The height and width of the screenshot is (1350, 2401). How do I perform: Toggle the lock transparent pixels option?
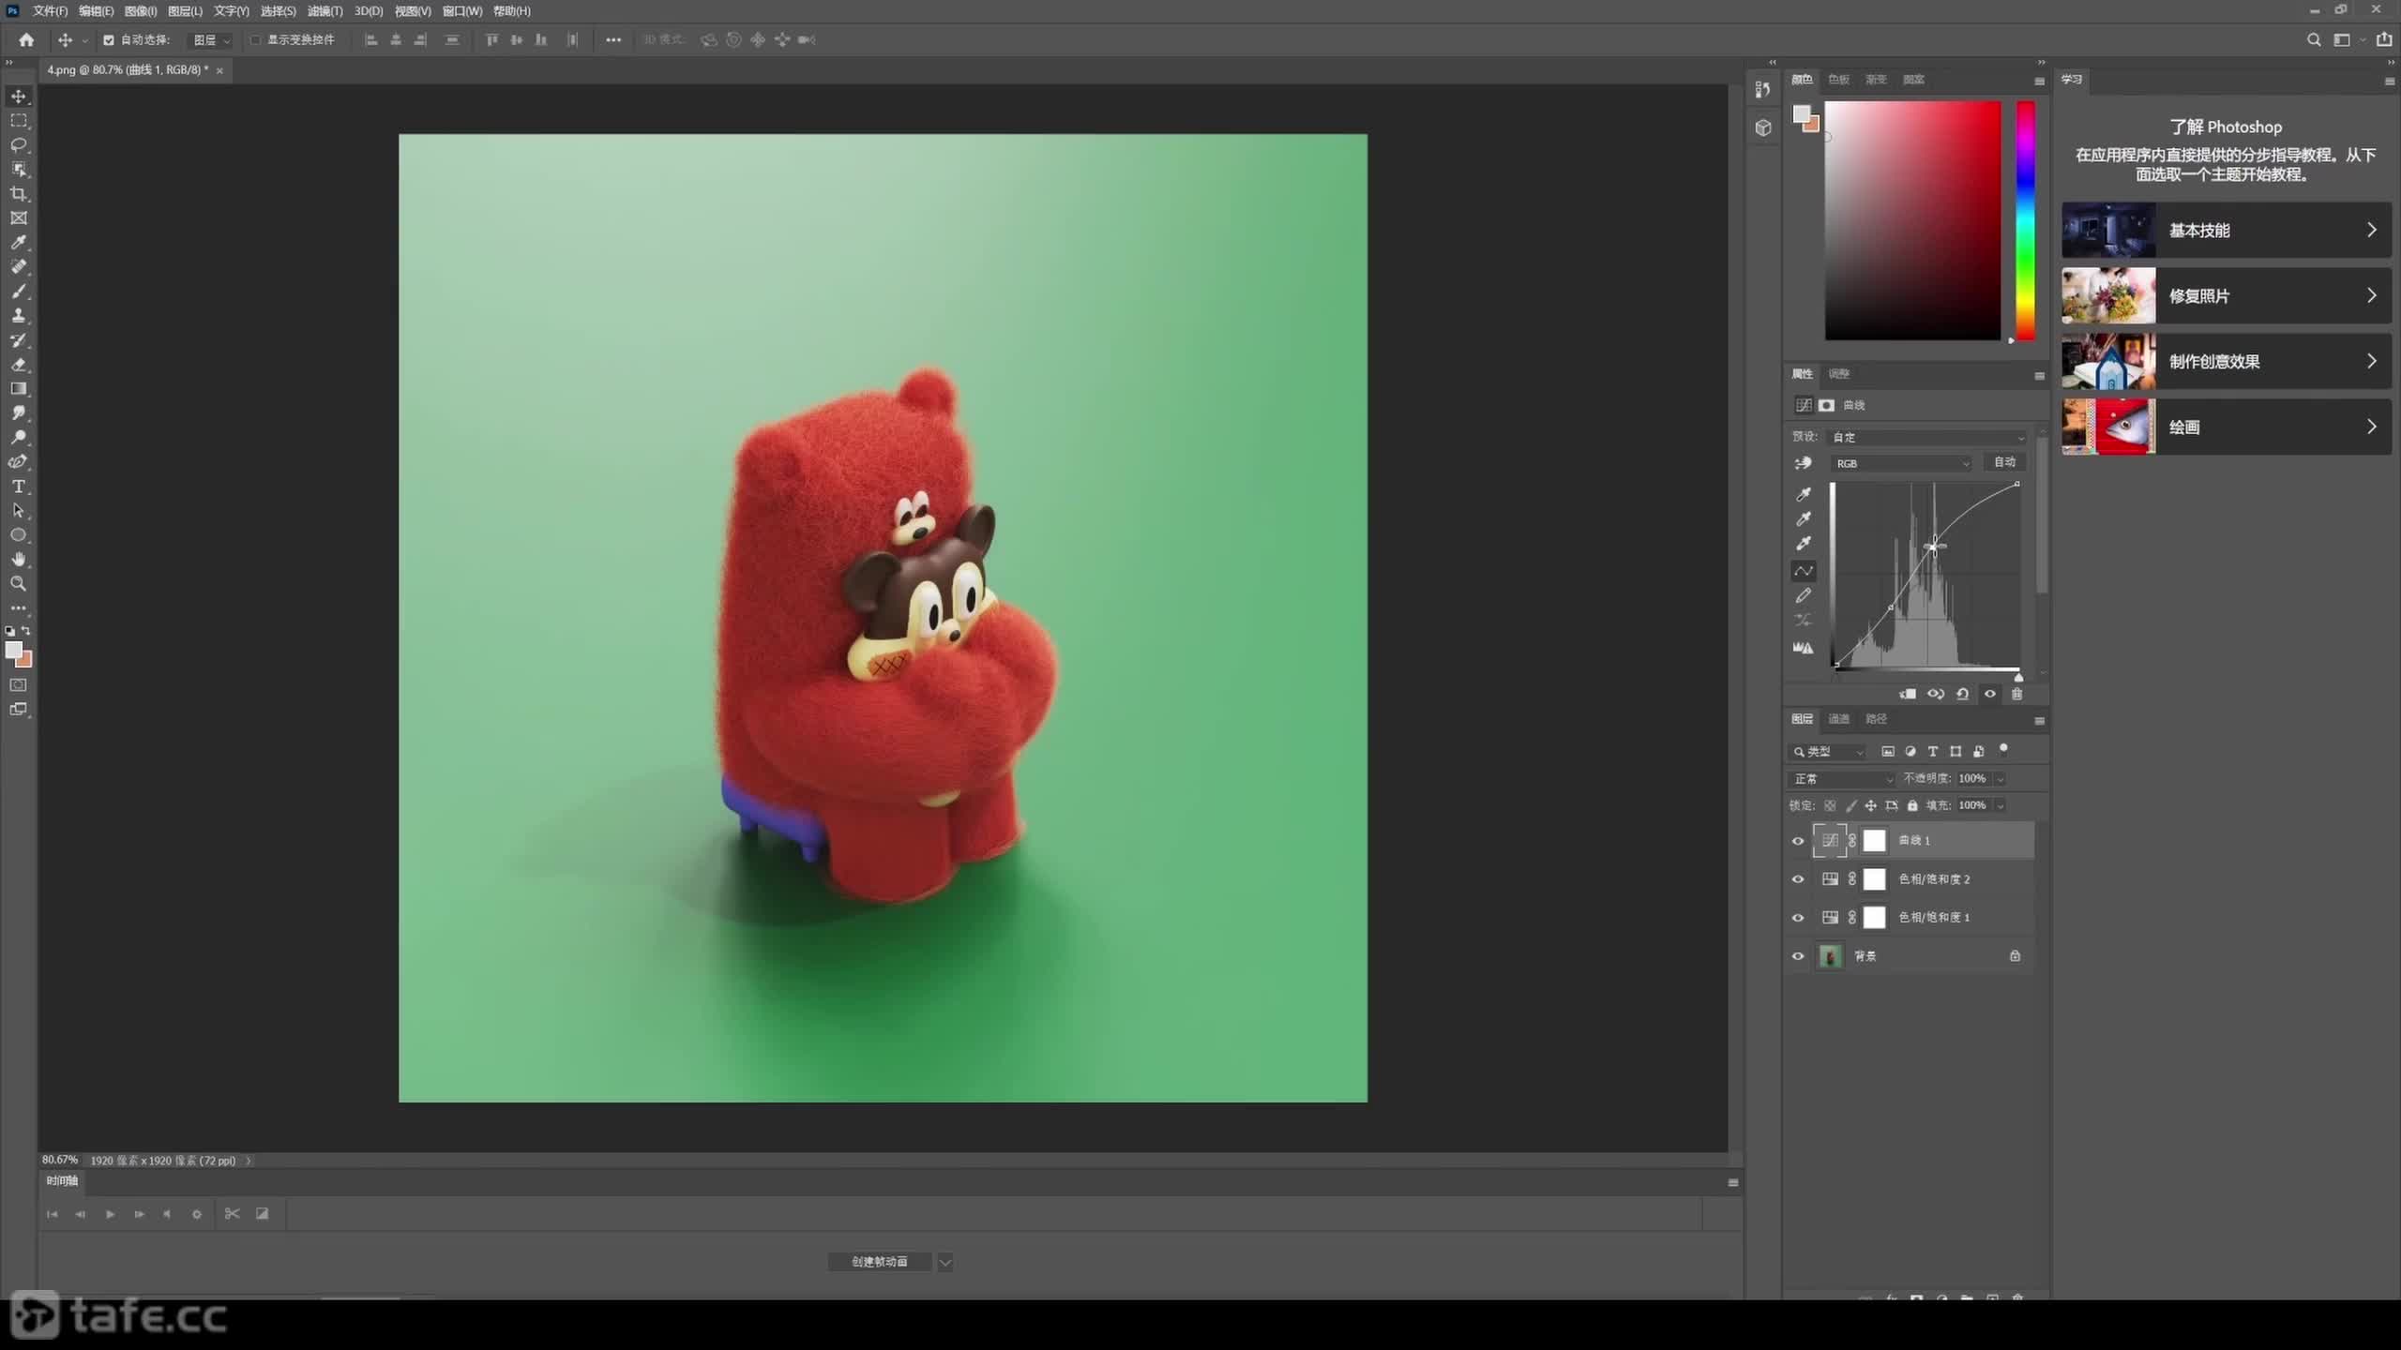1830,805
